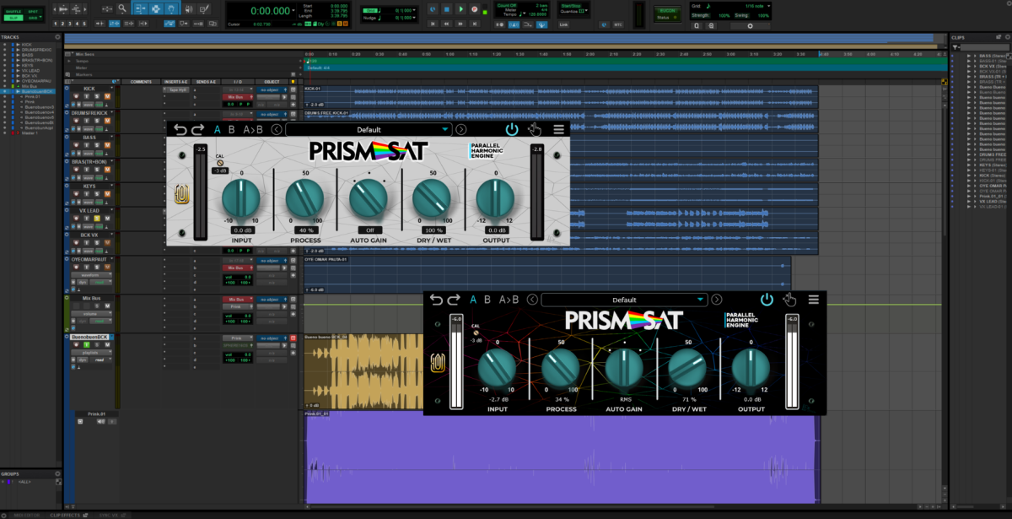Toggle power bypass on dark Prism Sat plugin
Screen dimensions: 1012x519
767,299
